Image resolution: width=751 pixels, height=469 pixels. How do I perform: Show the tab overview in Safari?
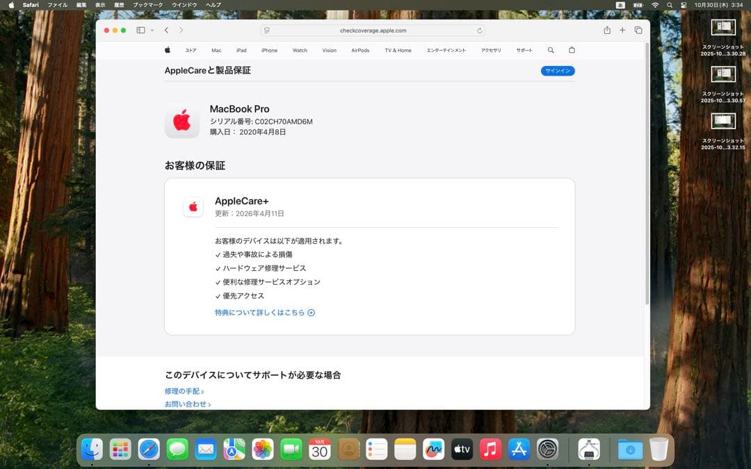(638, 30)
